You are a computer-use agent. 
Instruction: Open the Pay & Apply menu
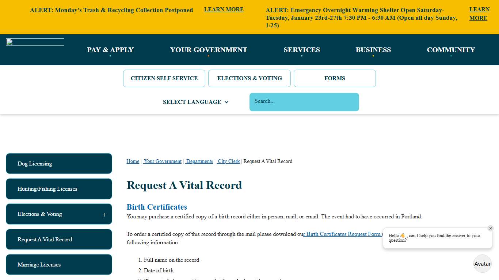point(110,50)
